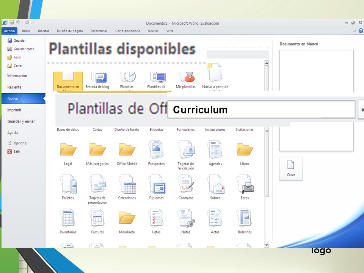Select the Faxes template category
This screenshot has height=273, width=364.
(245, 187)
